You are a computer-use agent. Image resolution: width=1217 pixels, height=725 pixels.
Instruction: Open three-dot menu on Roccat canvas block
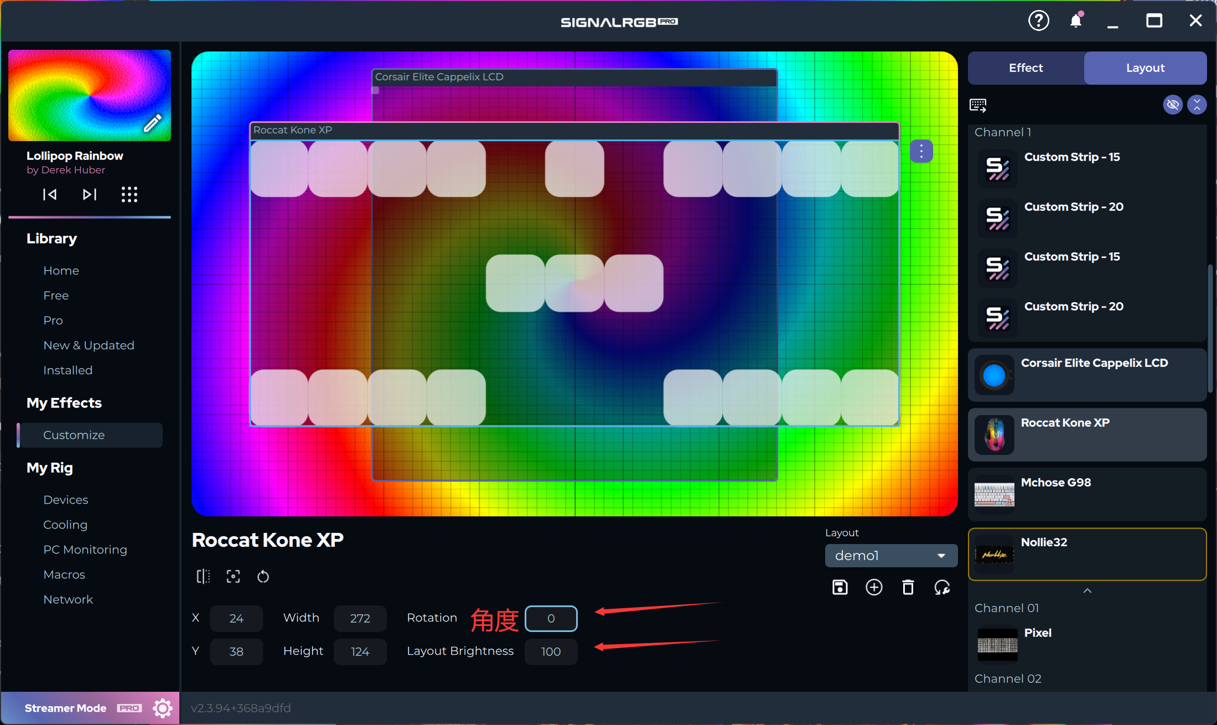tap(921, 151)
